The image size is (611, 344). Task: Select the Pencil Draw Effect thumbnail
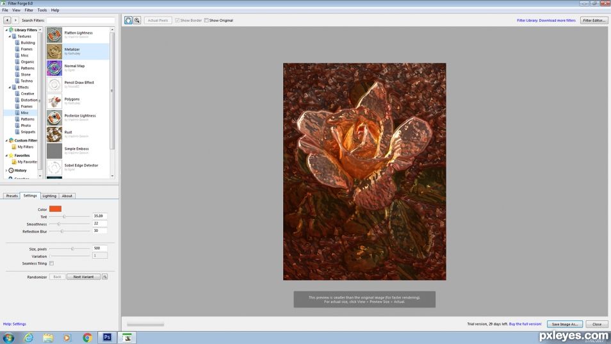54,85
